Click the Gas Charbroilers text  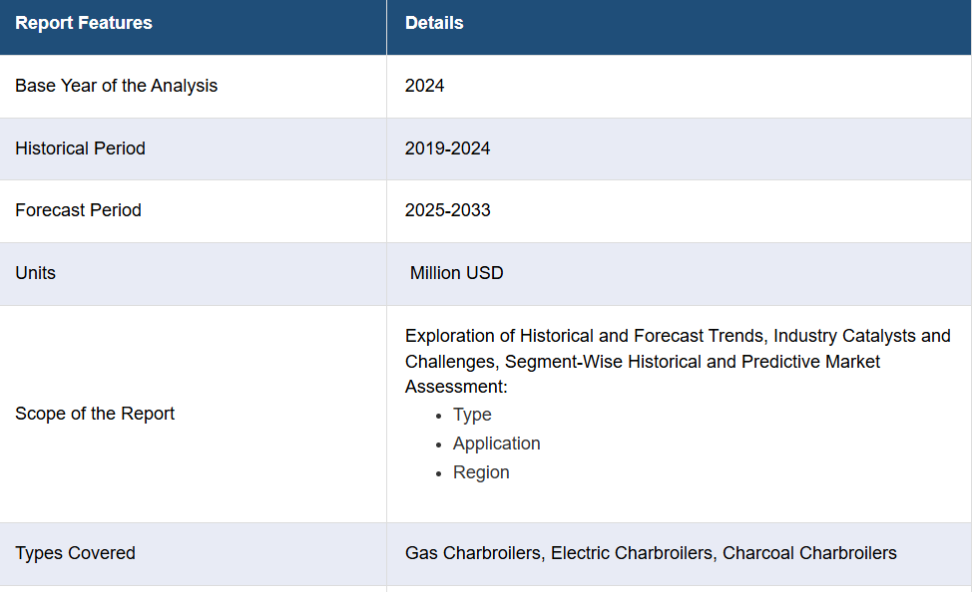coord(473,553)
